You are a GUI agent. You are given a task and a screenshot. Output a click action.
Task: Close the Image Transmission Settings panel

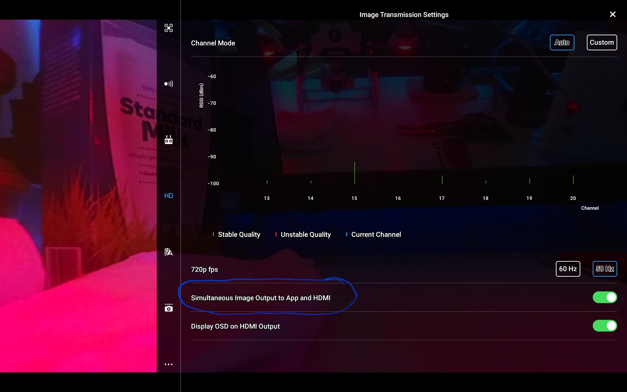click(x=613, y=14)
